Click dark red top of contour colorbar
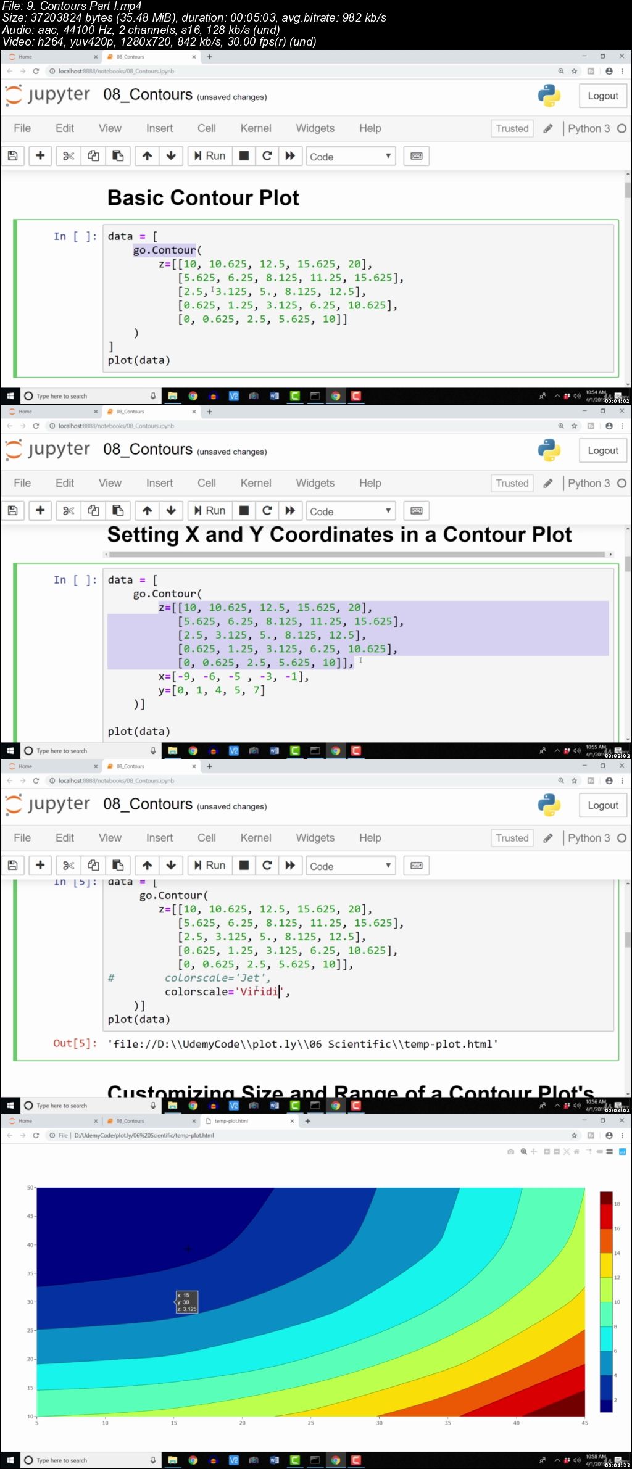Viewport: 632px width, 1469px height. (x=606, y=1198)
